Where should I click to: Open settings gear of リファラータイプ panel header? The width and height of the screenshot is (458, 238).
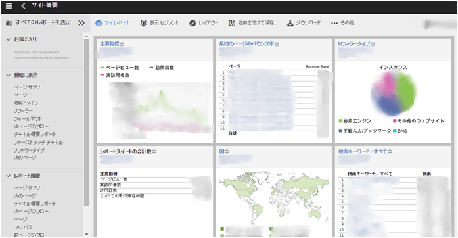373,44
